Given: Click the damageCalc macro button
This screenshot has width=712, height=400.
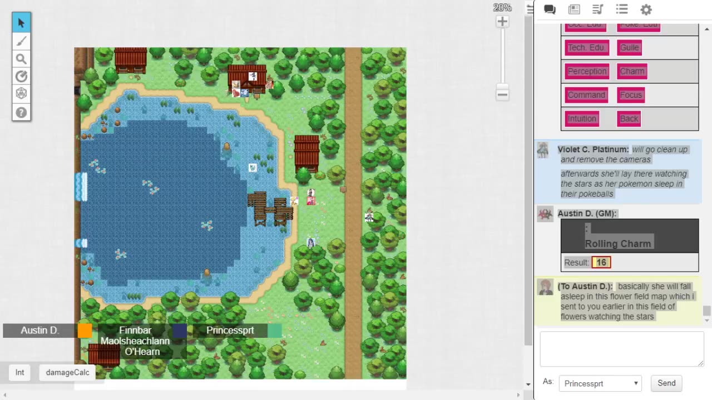Looking at the screenshot, I should [x=67, y=372].
